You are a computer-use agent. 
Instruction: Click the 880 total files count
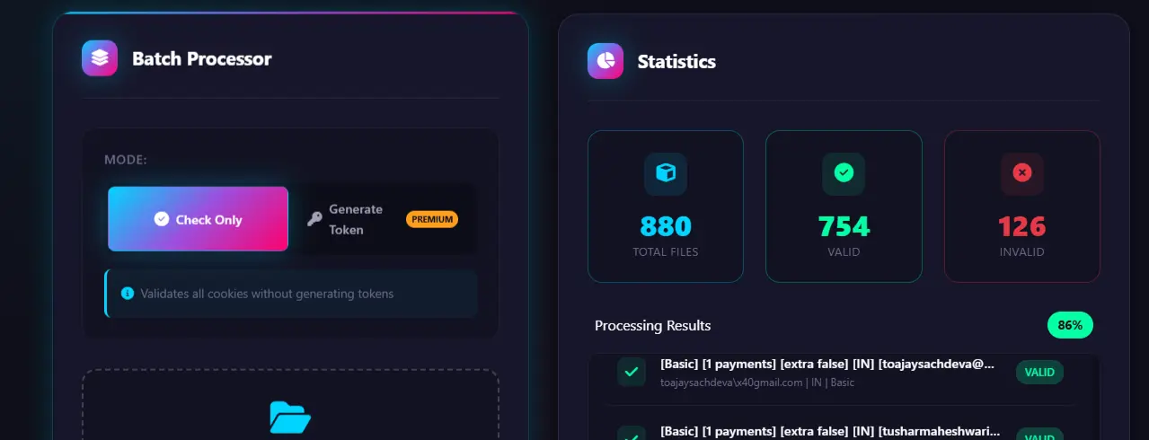(x=666, y=225)
